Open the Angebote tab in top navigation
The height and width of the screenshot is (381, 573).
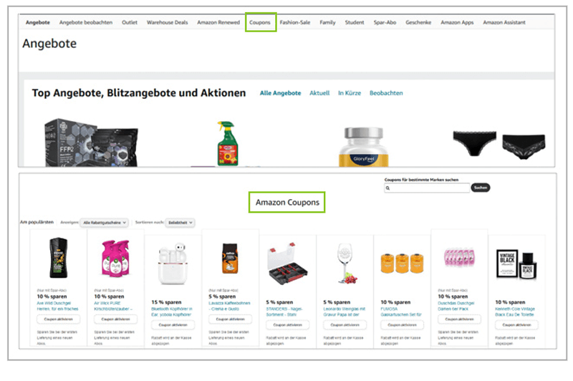[x=38, y=22]
